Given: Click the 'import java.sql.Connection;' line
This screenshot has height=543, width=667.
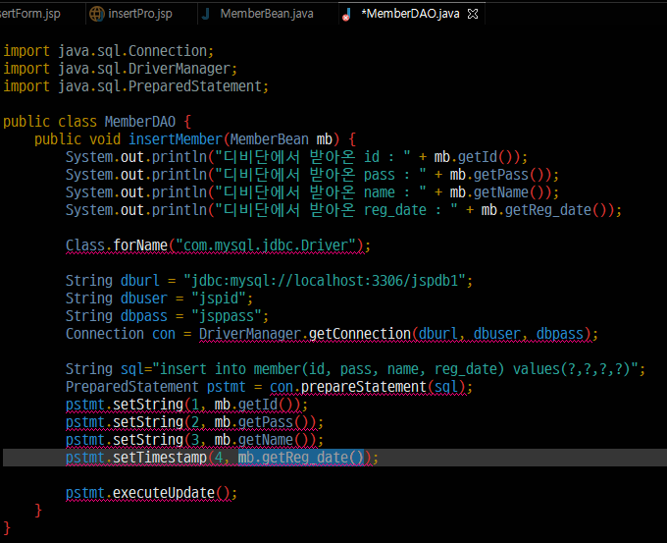Looking at the screenshot, I should [x=109, y=51].
